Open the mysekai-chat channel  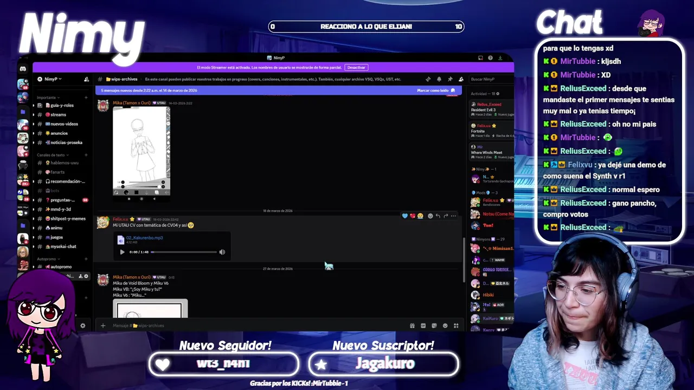point(62,246)
